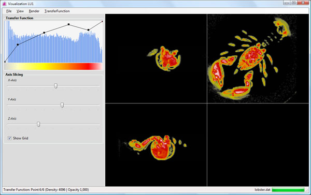Viewport: 311px width, 195px height.
Task: Click the X-Axis slider thumb
Action: [x=56, y=86]
